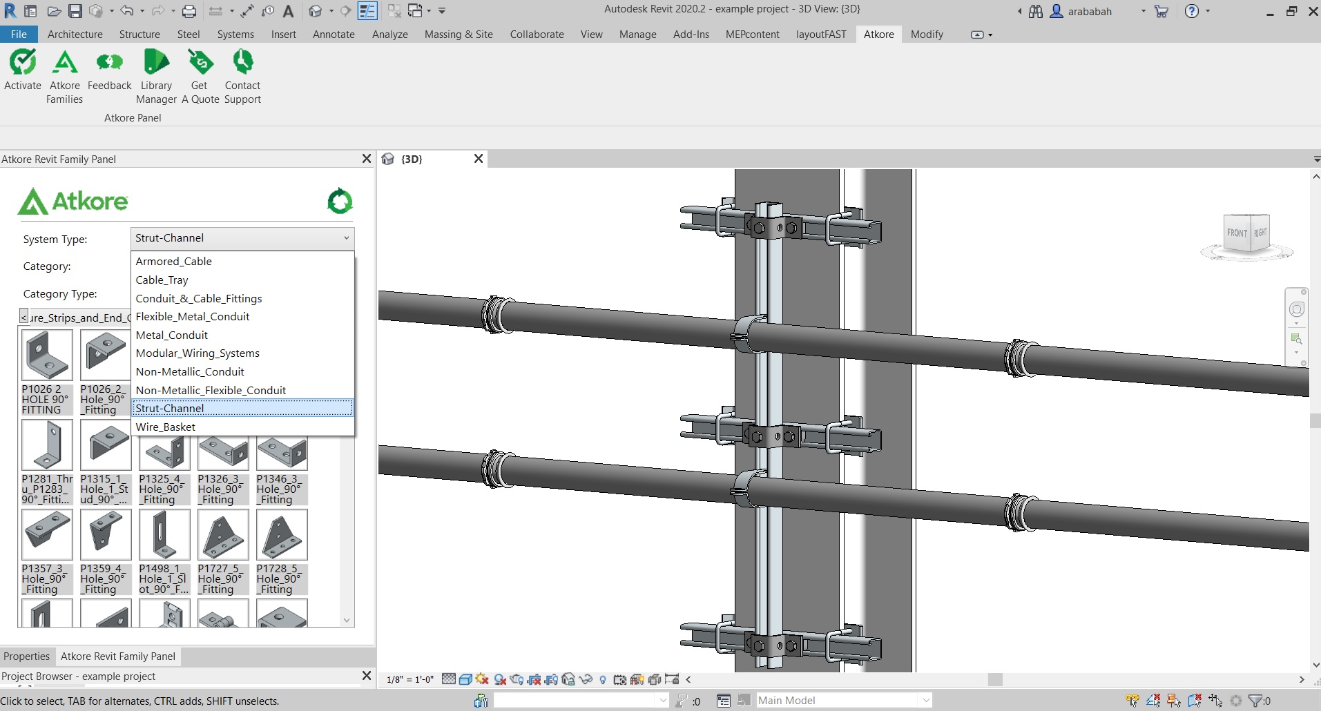The height and width of the screenshot is (711, 1321).
Task: Toggle Reveal Hidden Elements in view controls
Action: tap(603, 679)
